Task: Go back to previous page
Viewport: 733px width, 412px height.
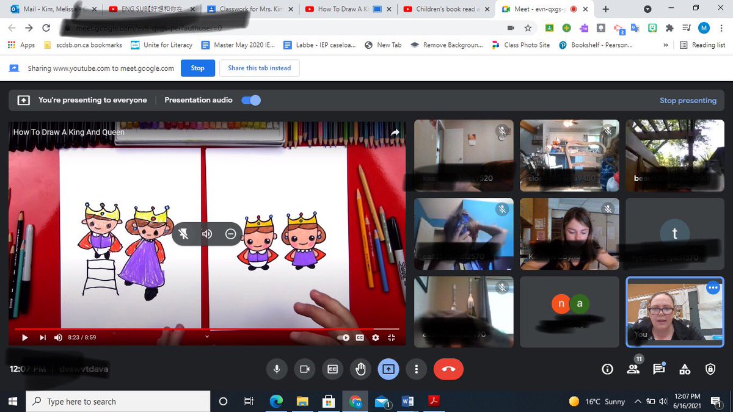Action: pyautogui.click(x=12, y=28)
